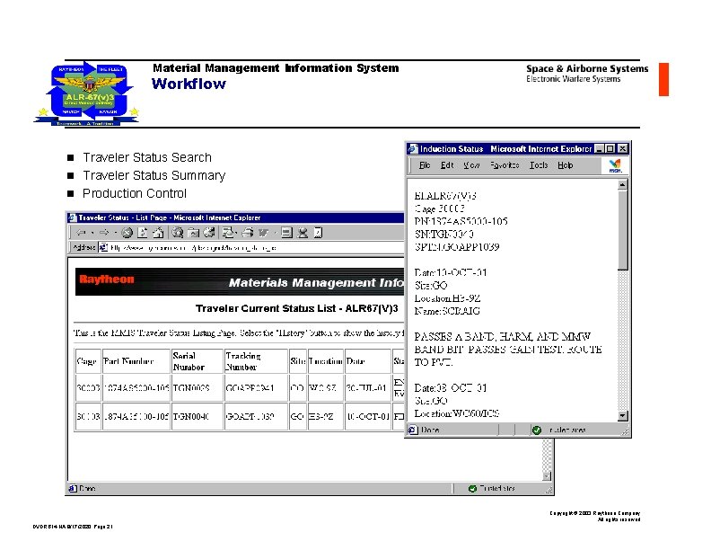Click the Production Control bullet text
Screen dimensions: 711x550
[135, 193]
